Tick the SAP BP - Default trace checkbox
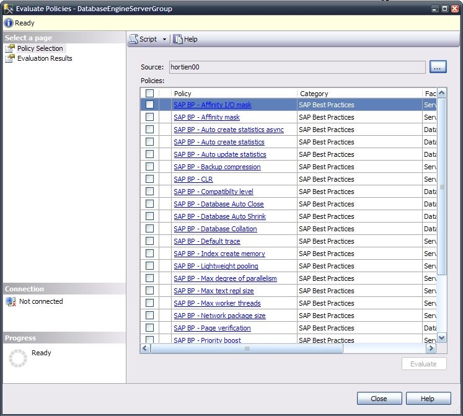 (149, 241)
